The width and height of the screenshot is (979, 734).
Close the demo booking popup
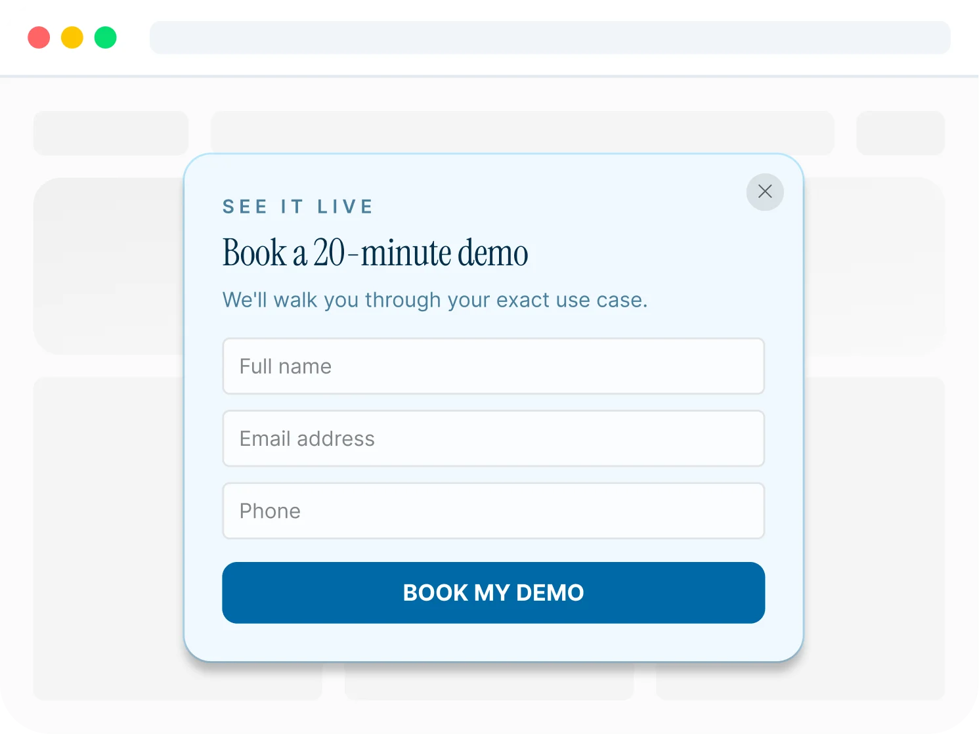pos(765,192)
